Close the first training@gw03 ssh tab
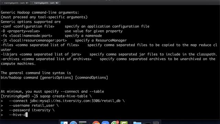The height and width of the screenshot is (124, 220). coord(2,3)
